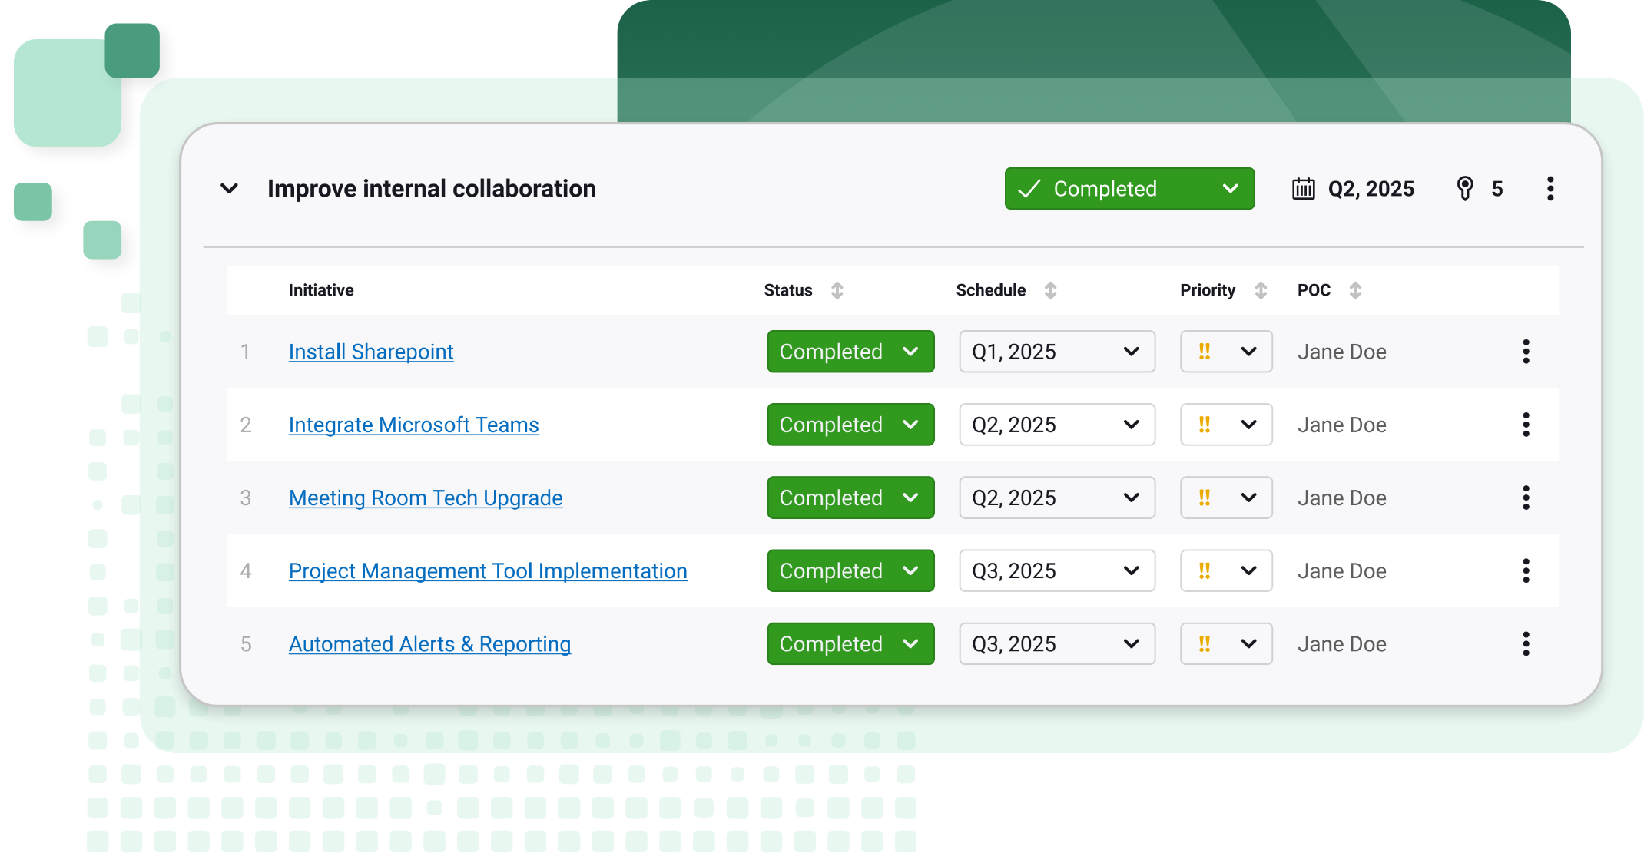Viewport: 1644px width, 853px height.
Task: Open the goal's Completed status dropdown
Action: [x=1129, y=189]
